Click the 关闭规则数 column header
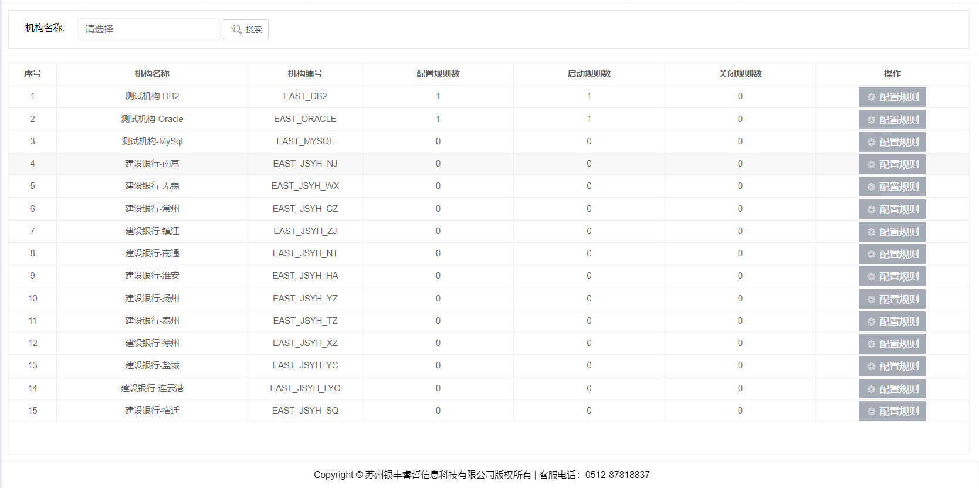979x488 pixels. 740,74
